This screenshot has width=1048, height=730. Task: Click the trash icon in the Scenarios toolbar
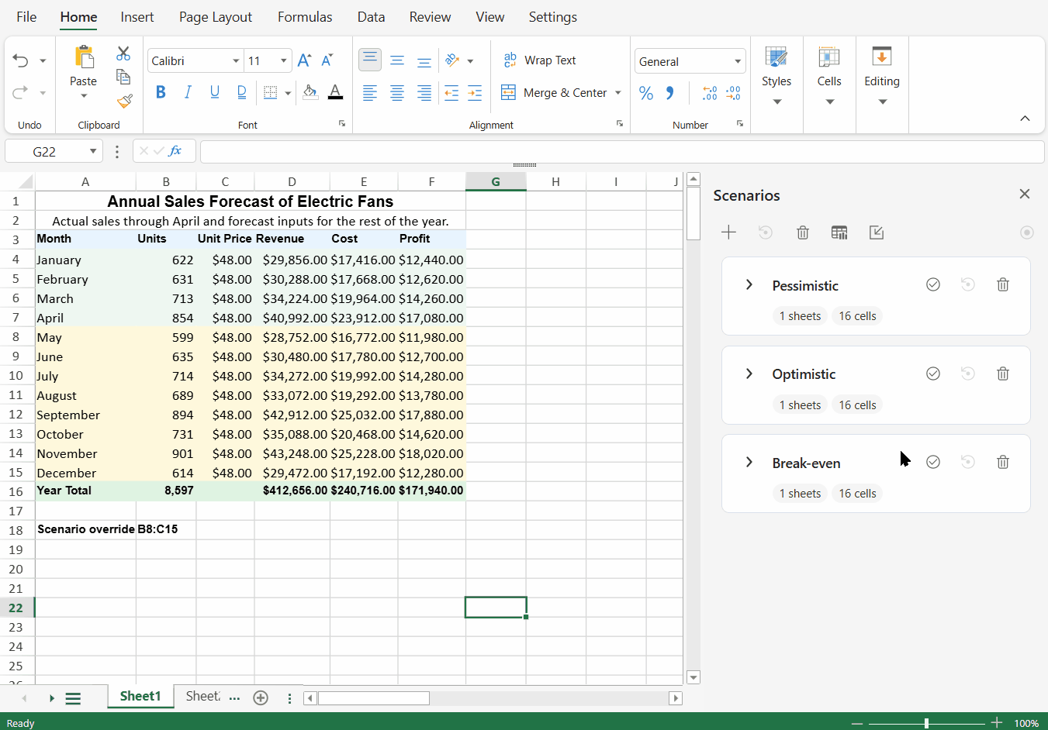(x=803, y=232)
